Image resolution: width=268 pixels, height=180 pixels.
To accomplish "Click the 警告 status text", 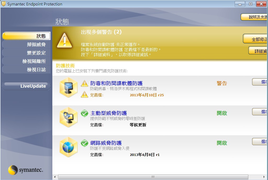I will point(222,83).
